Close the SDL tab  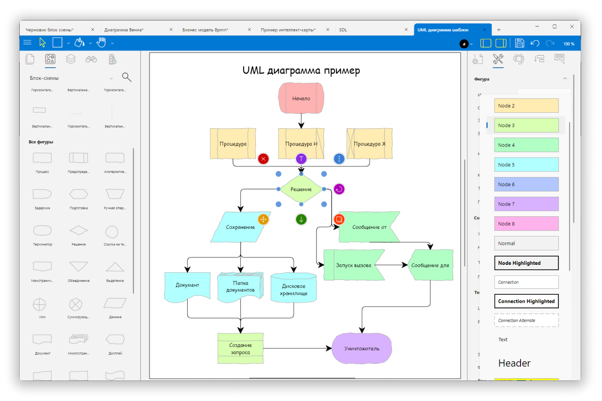point(406,30)
